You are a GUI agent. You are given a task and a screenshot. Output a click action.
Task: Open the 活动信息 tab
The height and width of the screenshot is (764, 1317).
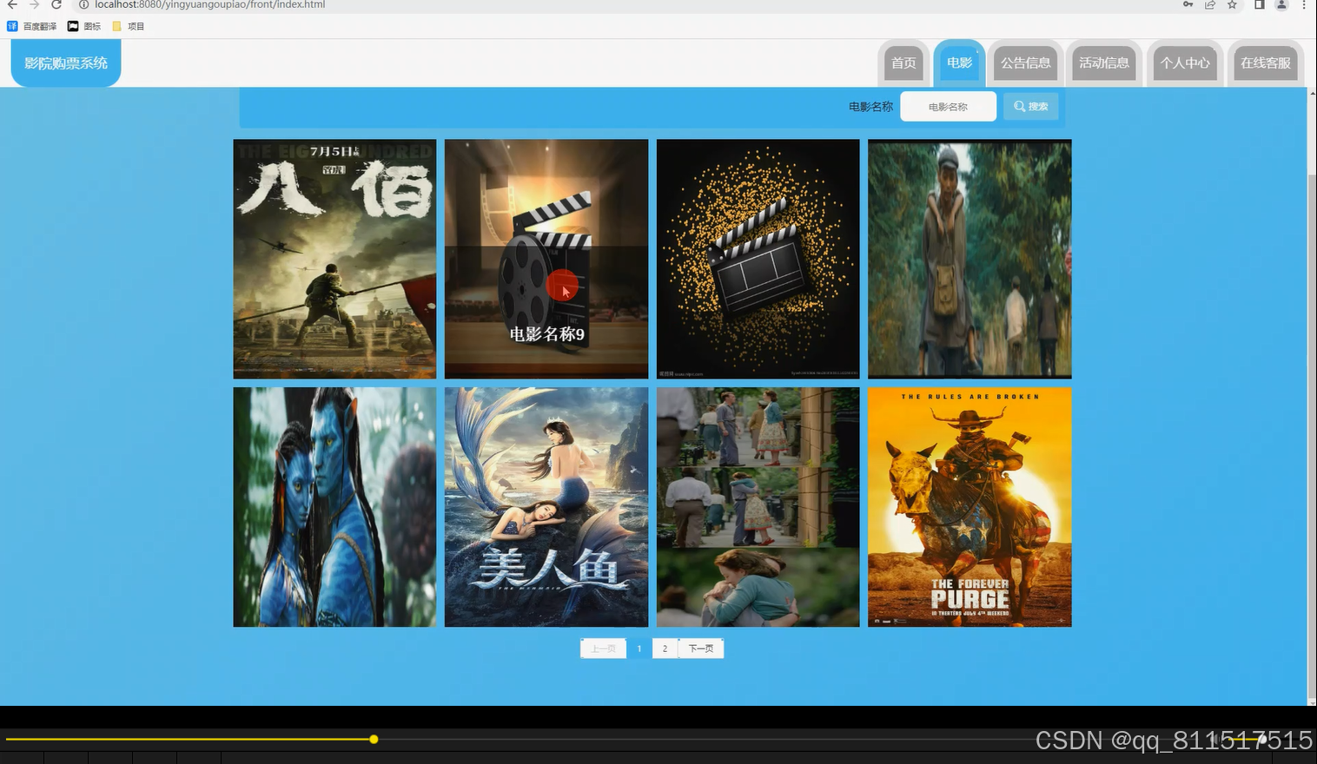point(1104,63)
